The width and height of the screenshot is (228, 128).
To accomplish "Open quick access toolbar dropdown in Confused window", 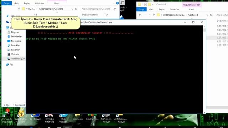I will [x=153, y=5].
